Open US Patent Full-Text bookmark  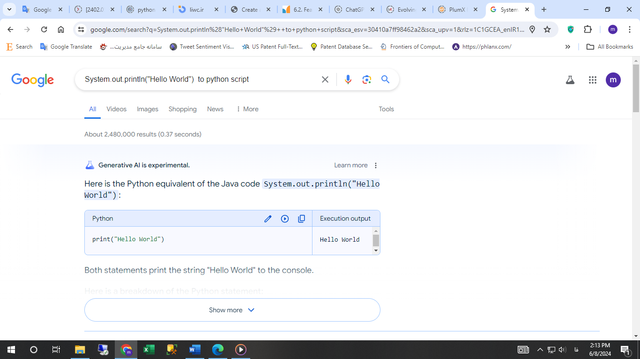272,47
